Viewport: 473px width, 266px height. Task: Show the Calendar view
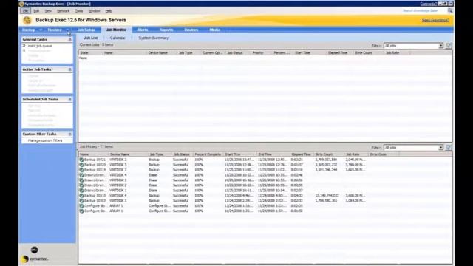pos(118,38)
